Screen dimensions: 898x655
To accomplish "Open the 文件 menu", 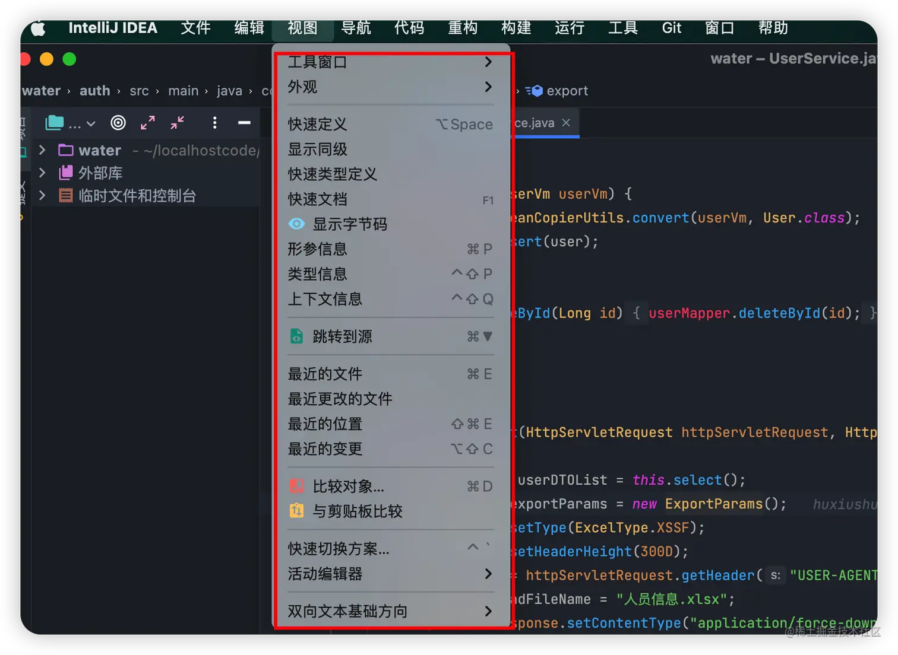I will pyautogui.click(x=196, y=28).
